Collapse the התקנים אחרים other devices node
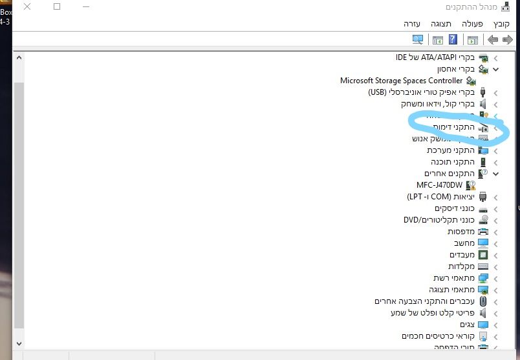The width and height of the screenshot is (520, 360). 495,174
